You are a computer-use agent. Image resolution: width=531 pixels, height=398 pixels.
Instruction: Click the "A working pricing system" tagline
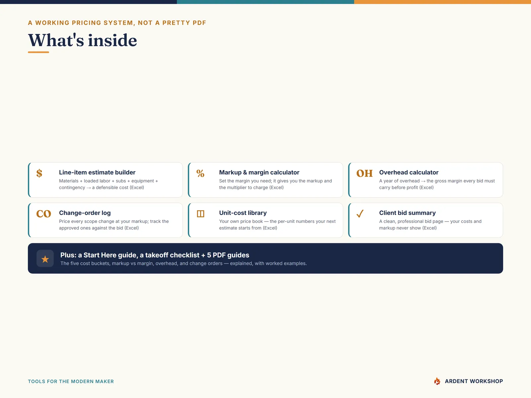(x=117, y=23)
